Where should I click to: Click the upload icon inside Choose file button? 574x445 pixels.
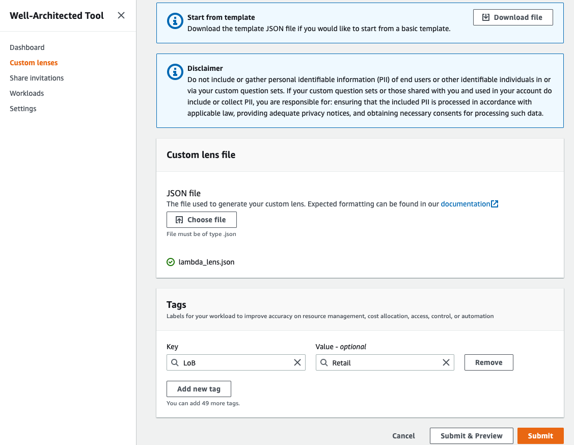tap(179, 220)
